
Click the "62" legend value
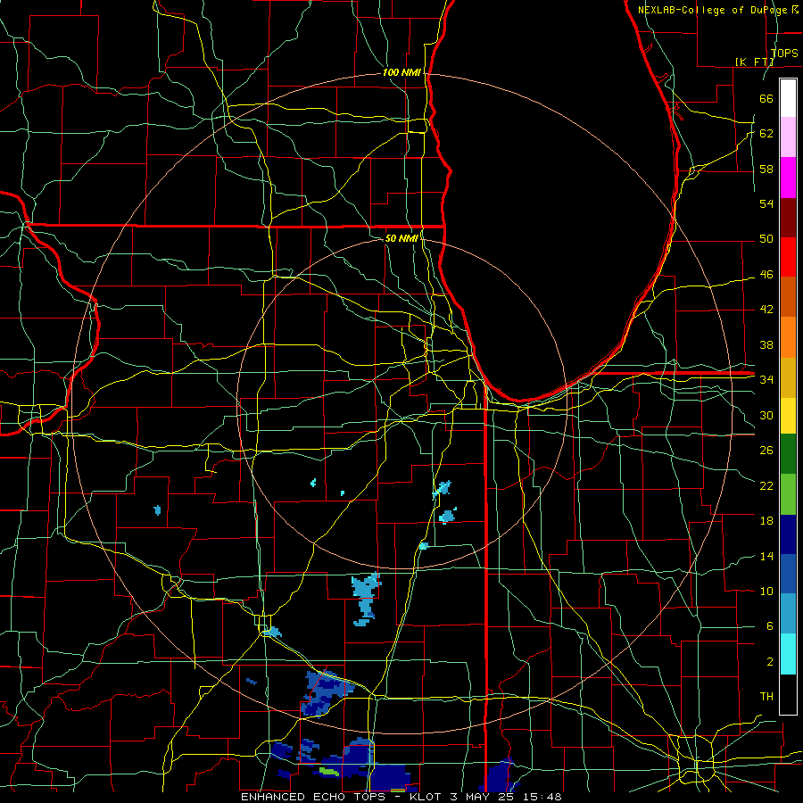pyautogui.click(x=766, y=134)
